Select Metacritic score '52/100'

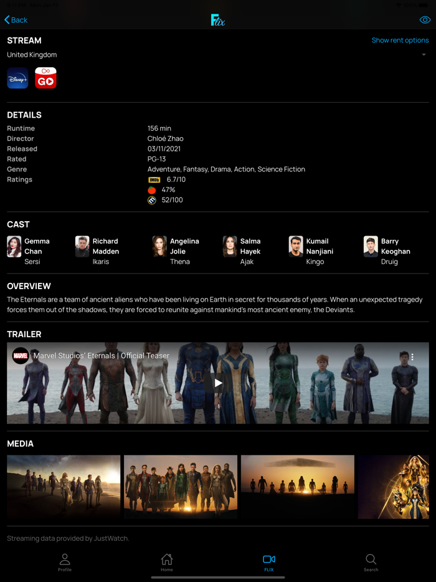(x=172, y=200)
